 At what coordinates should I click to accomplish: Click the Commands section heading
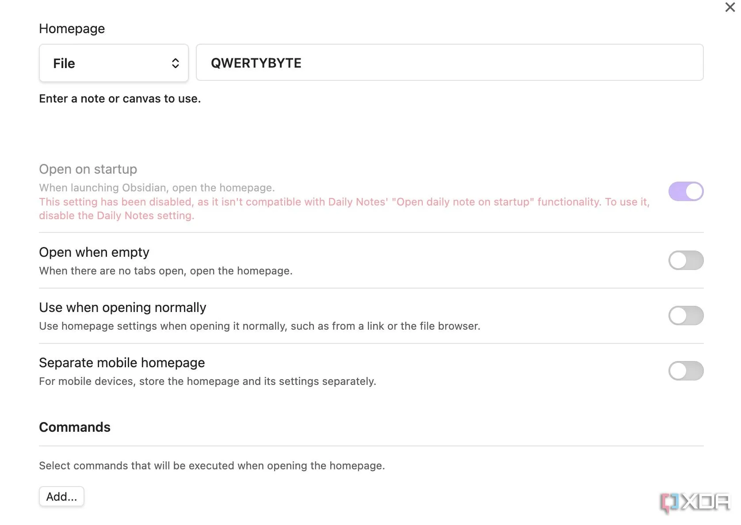click(75, 427)
